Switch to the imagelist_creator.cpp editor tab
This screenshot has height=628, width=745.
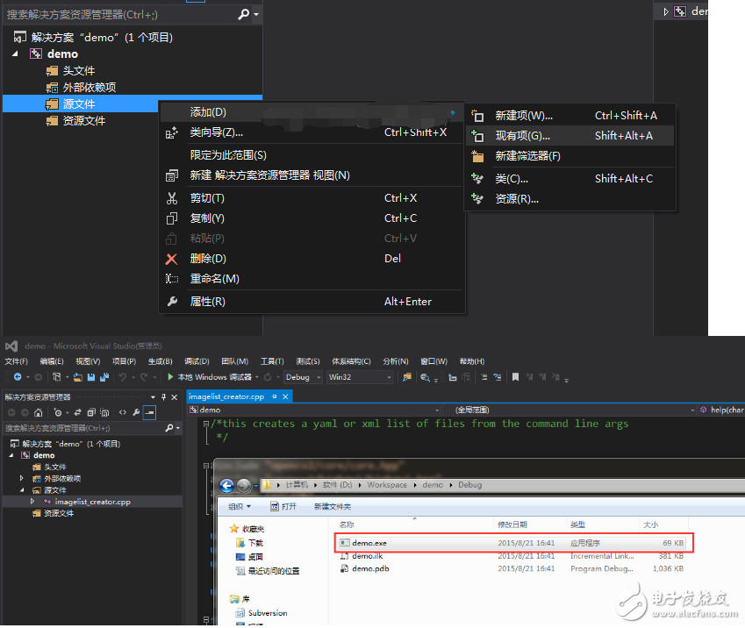tap(226, 396)
